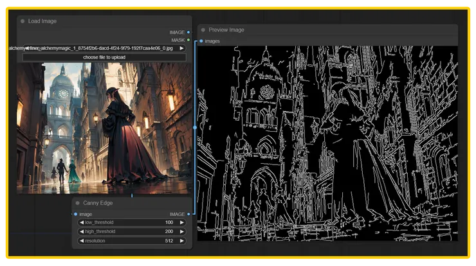Click the canny edge preview output image
Viewport: 476px width, 266px height.
[x=327, y=143]
